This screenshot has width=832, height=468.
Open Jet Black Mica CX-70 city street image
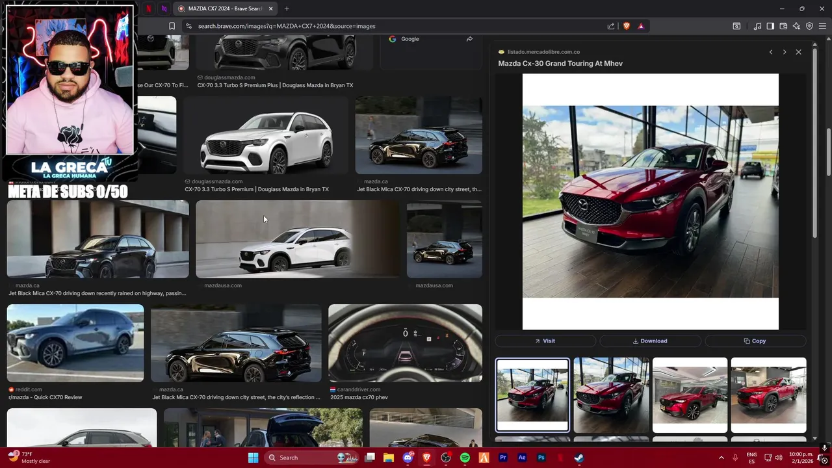pyautogui.click(x=236, y=343)
